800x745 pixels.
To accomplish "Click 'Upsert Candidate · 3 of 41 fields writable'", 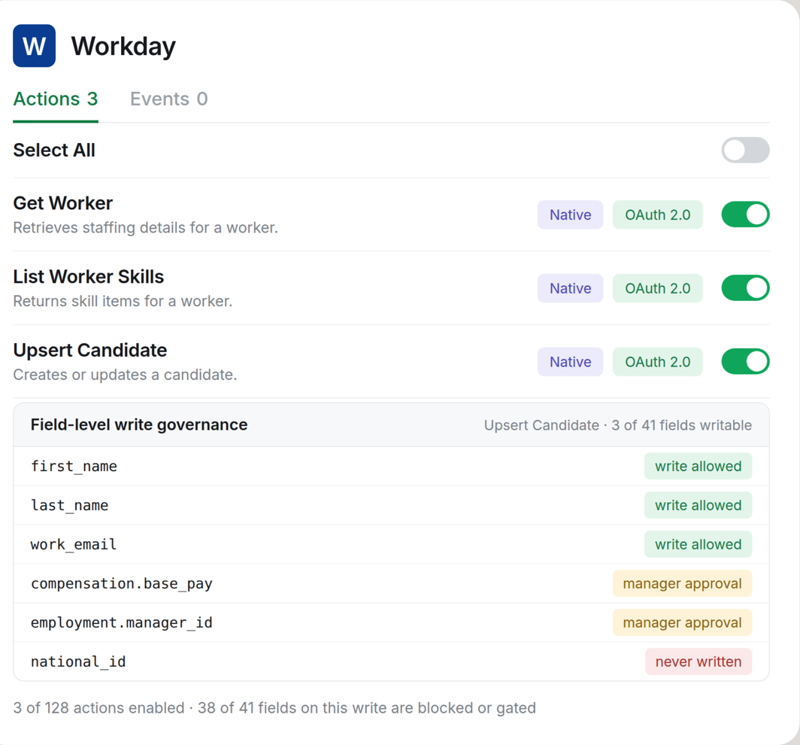I will tap(618, 425).
